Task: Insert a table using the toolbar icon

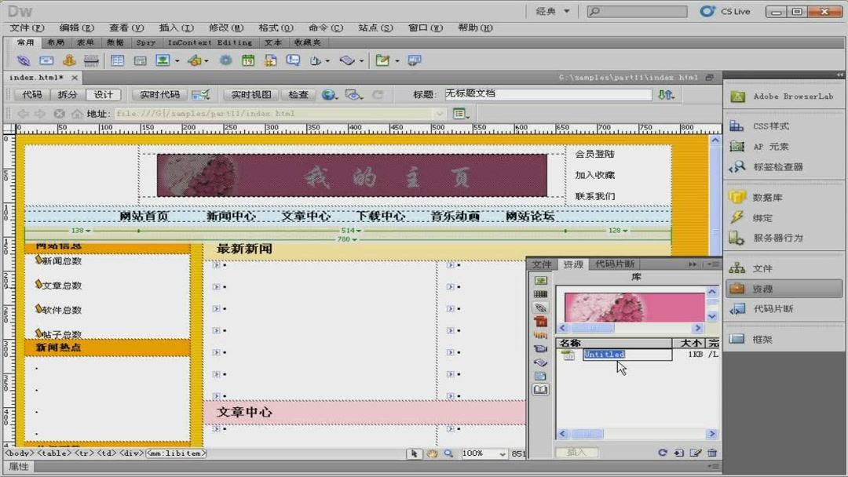Action: [x=118, y=60]
